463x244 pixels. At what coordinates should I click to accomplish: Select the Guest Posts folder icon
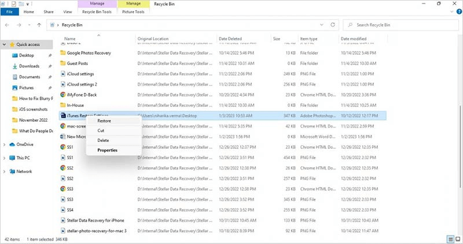tap(63, 63)
